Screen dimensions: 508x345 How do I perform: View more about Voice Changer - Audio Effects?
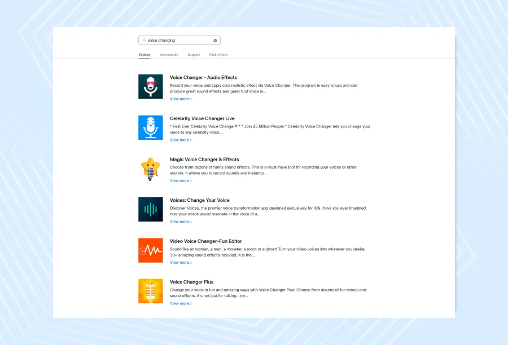(181, 99)
